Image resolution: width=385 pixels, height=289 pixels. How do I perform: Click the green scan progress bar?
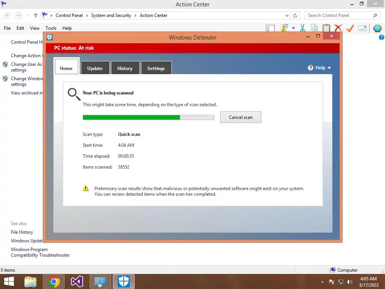[x=148, y=117]
